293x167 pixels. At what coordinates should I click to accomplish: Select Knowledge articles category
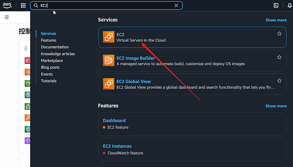pos(58,54)
